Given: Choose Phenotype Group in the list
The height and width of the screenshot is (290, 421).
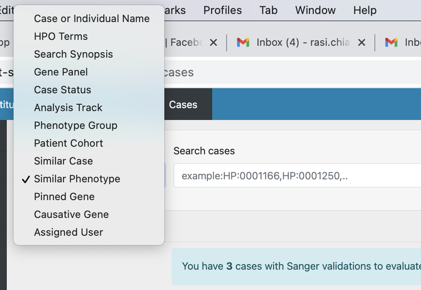Looking at the screenshot, I should [75, 125].
